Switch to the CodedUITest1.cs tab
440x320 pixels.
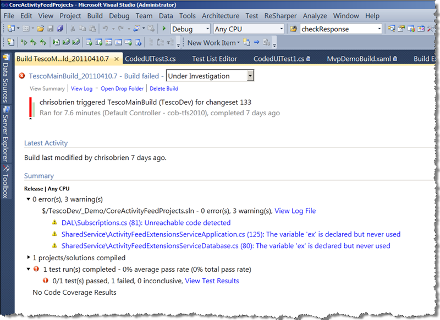point(282,59)
